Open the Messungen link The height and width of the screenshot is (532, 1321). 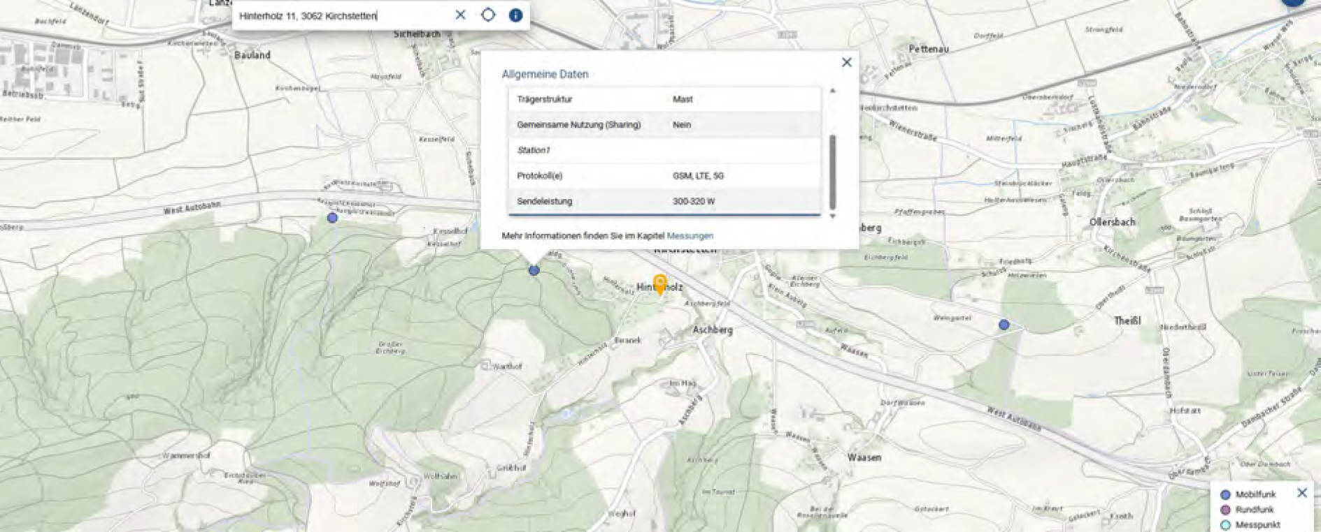click(690, 236)
